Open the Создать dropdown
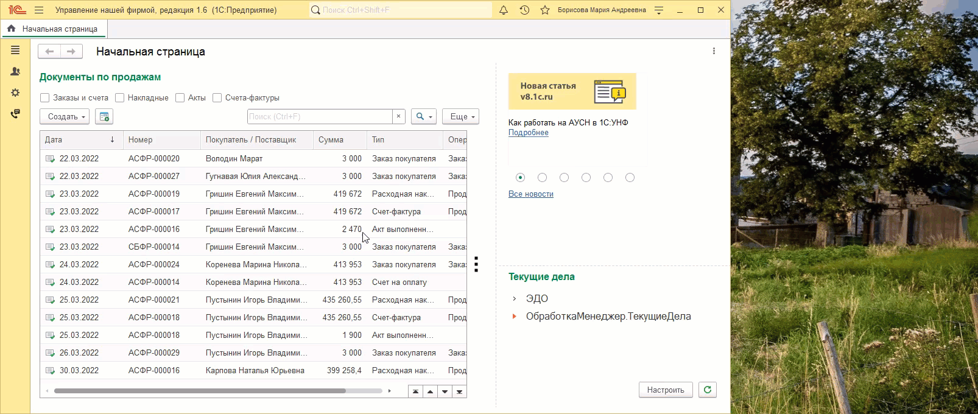The image size is (978, 414). 65,116
